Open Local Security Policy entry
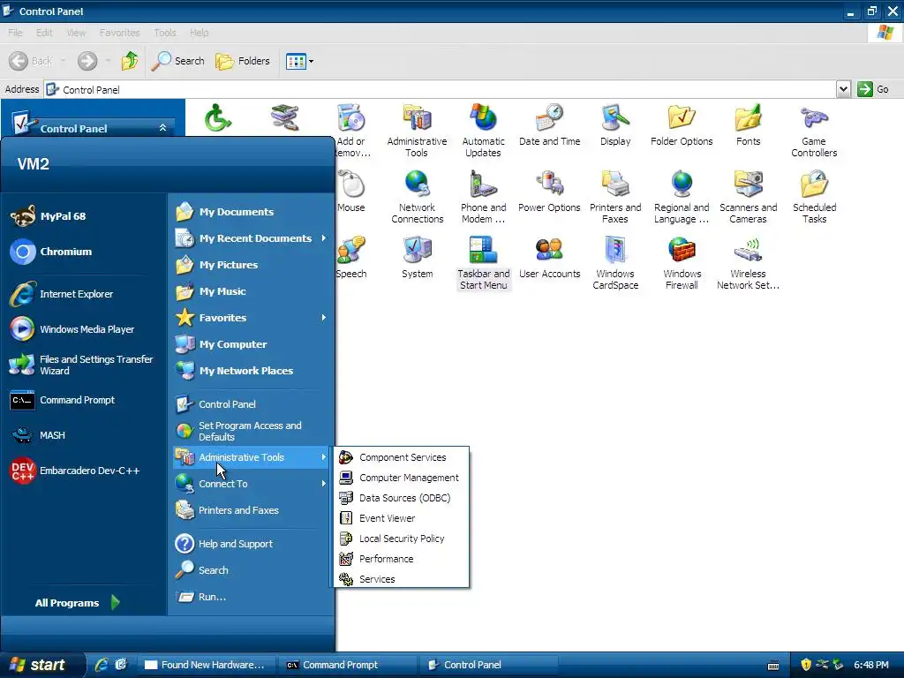This screenshot has width=904, height=678. click(x=402, y=539)
